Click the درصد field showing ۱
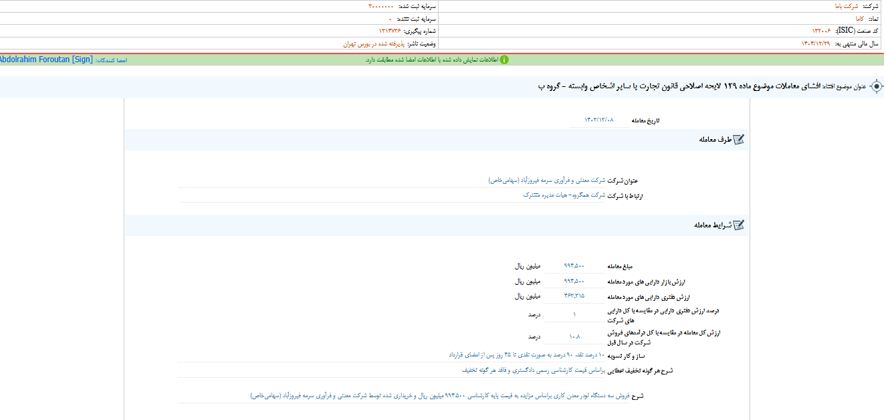Viewport: 886px width, 420px height. [573, 314]
